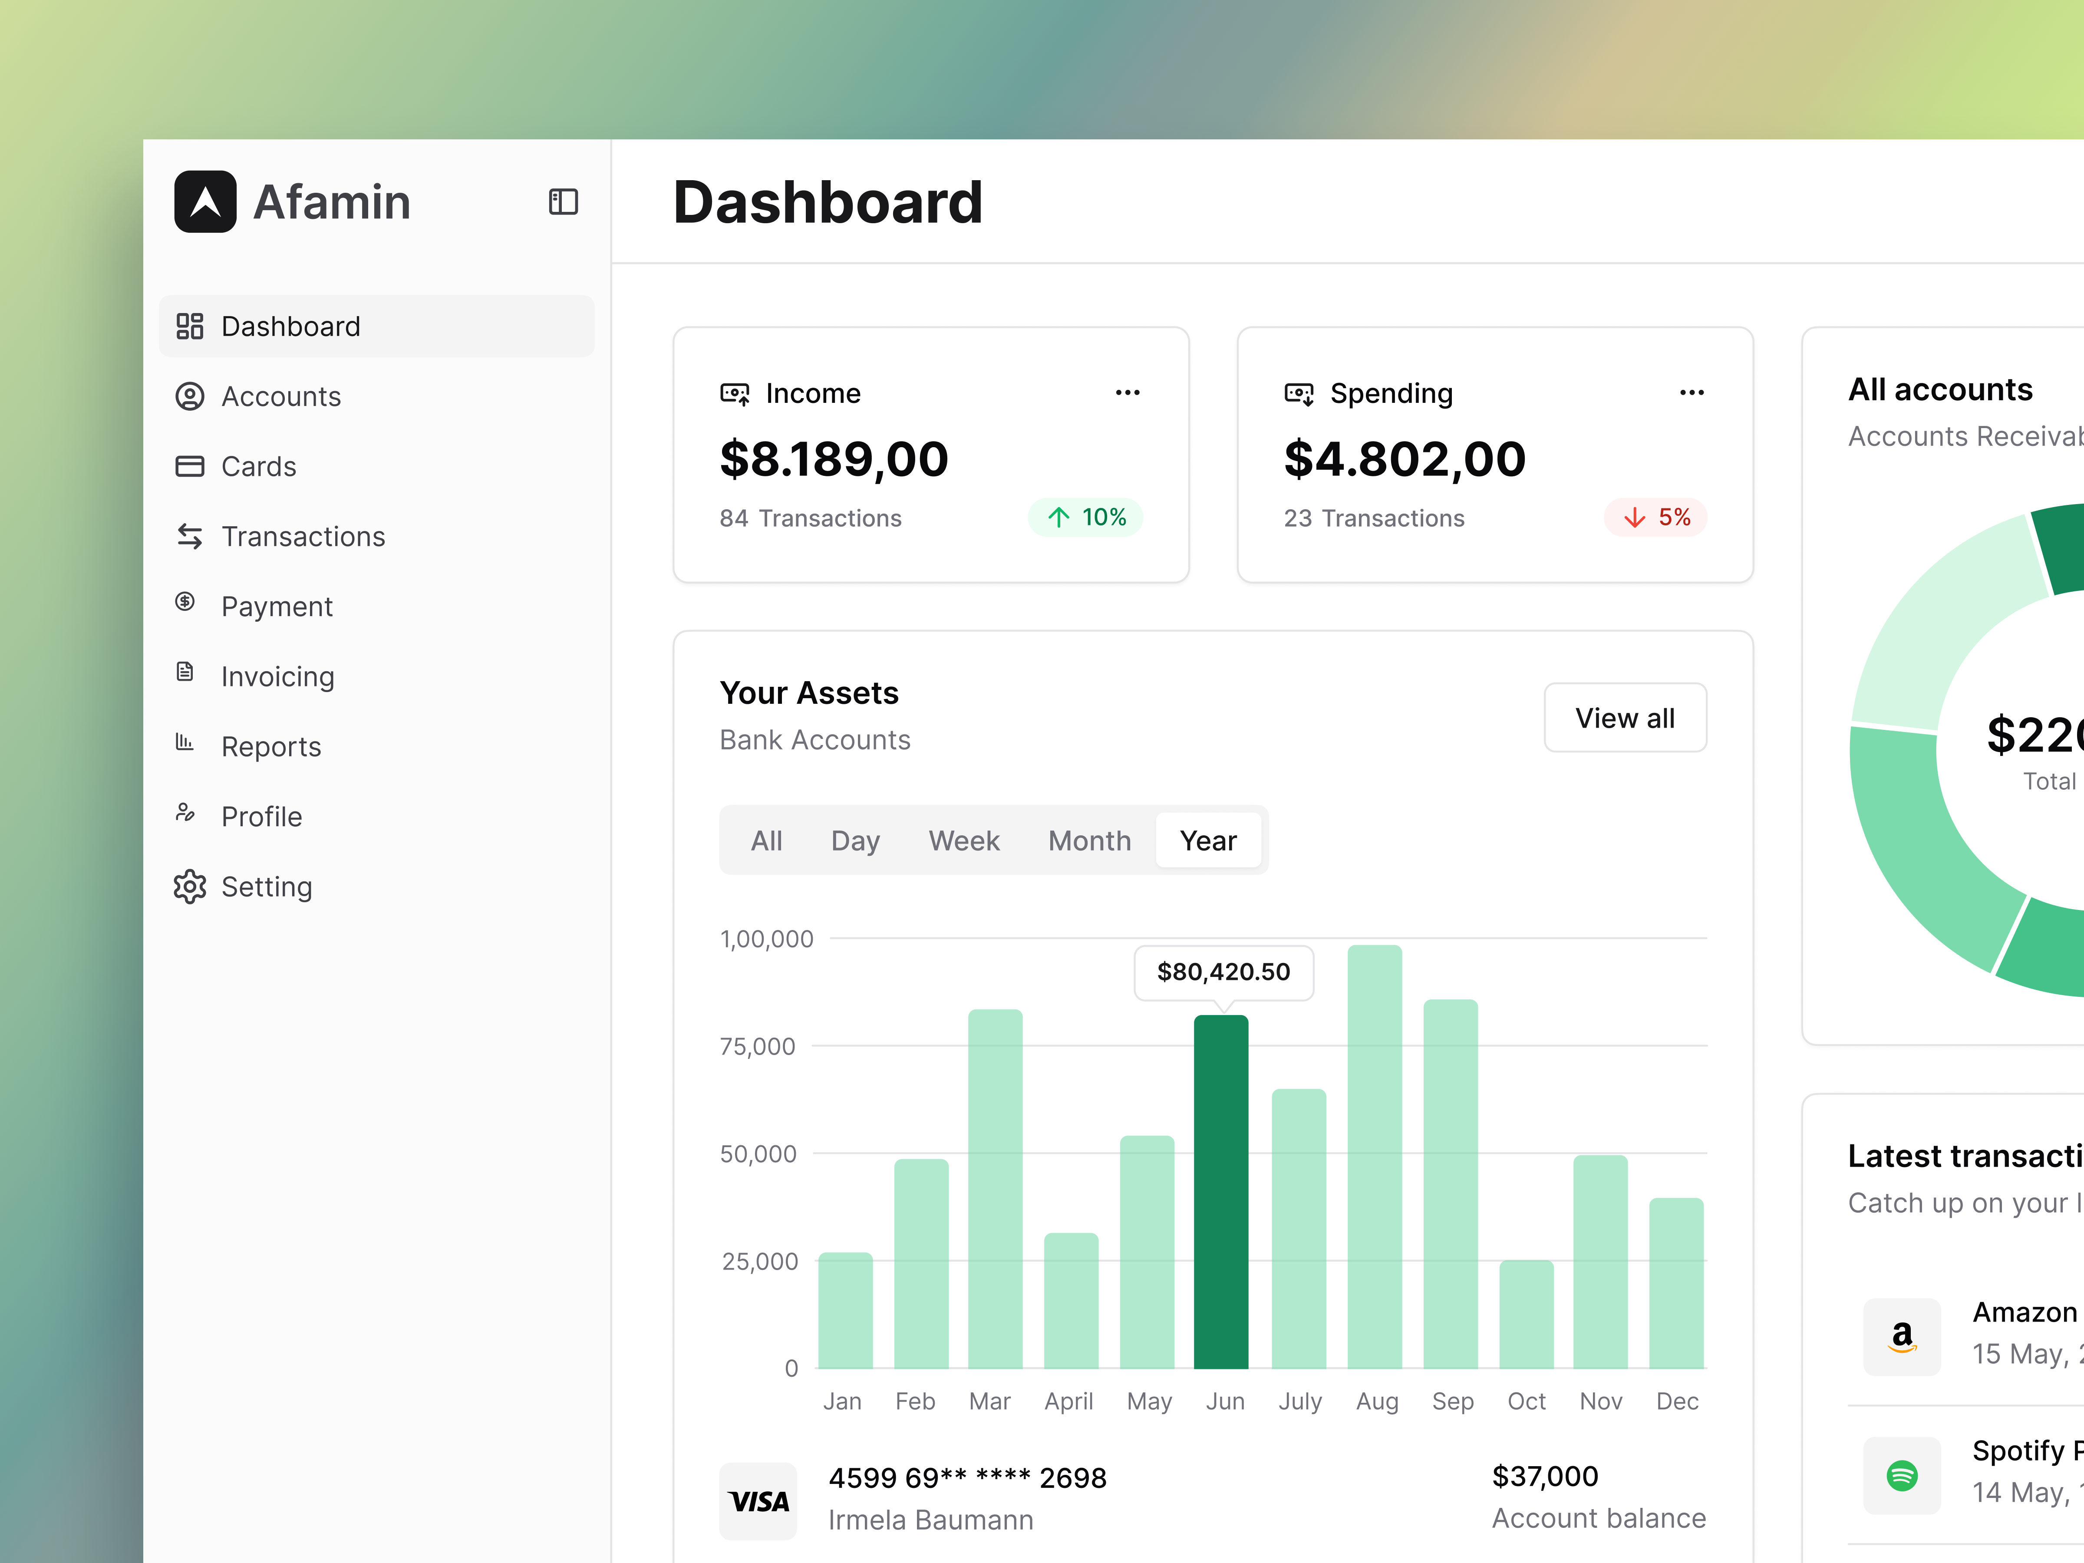Open Dashboard in the sidebar
The width and height of the screenshot is (2084, 1563).
coord(377,326)
